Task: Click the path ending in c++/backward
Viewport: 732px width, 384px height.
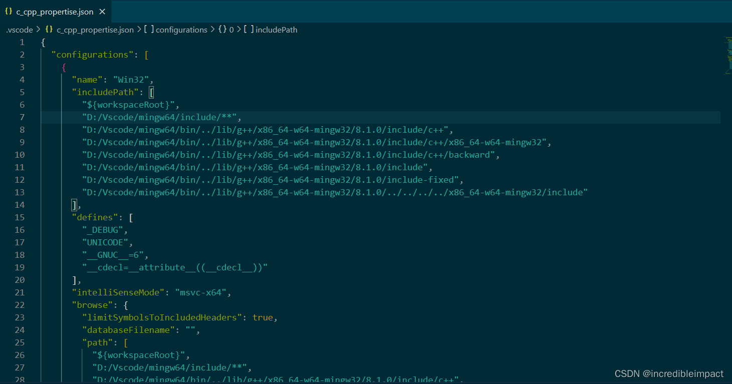Action: [x=288, y=155]
